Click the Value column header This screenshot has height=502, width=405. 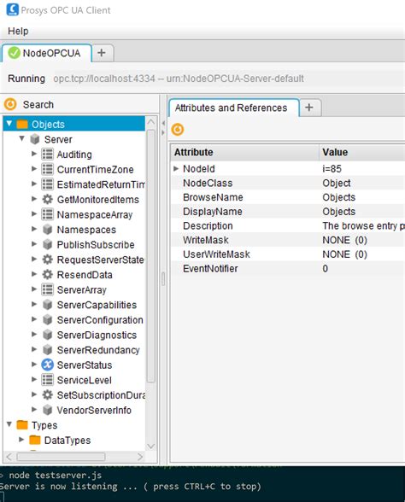362,152
